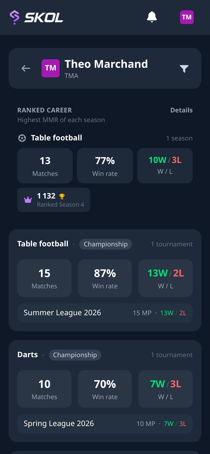Click the purple crown icon
Screen dimensions: 210x454
pos(28,200)
